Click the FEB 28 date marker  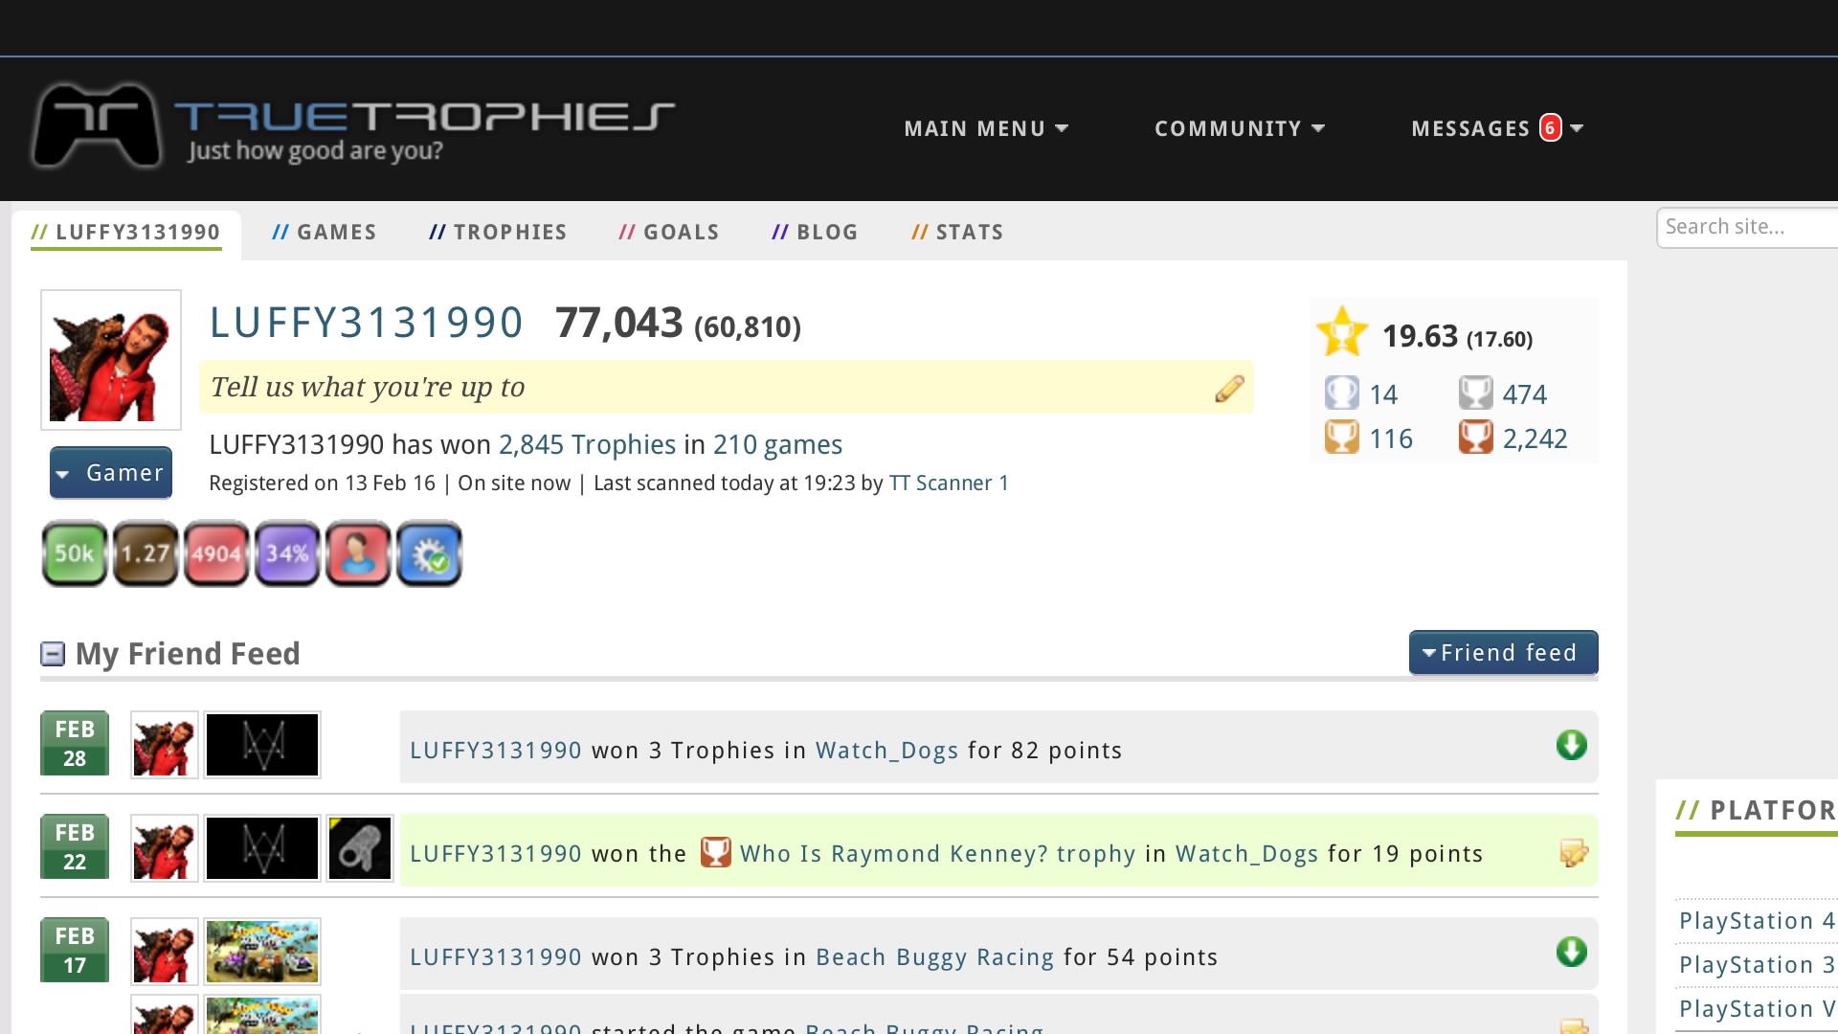[x=75, y=744]
